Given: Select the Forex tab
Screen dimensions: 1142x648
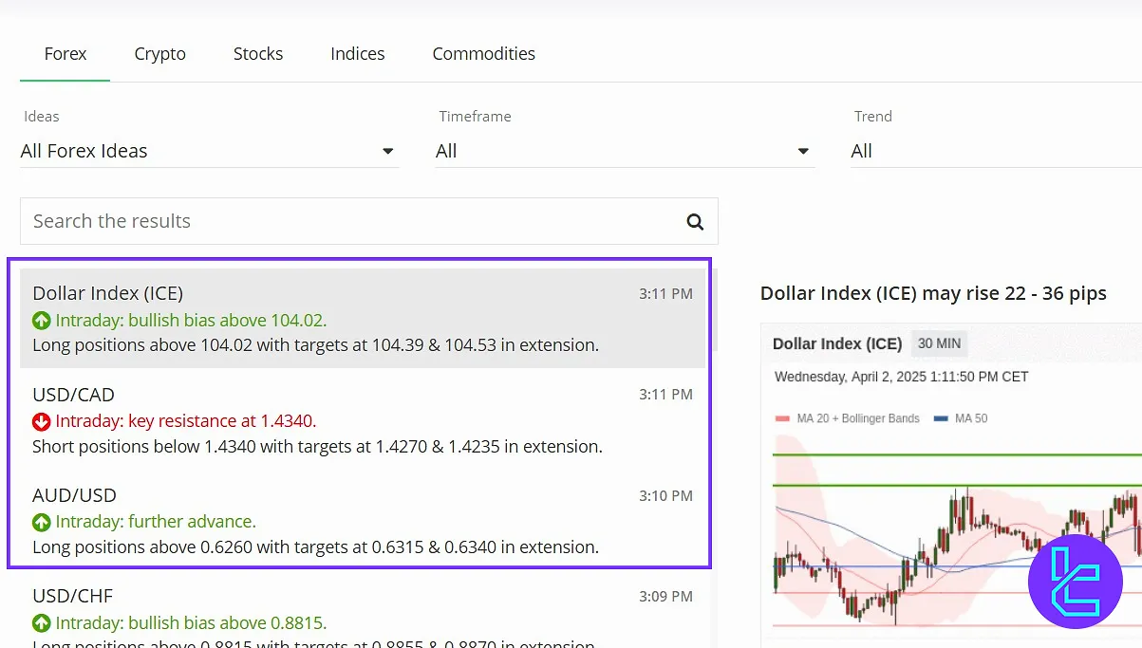Looking at the screenshot, I should coord(66,54).
